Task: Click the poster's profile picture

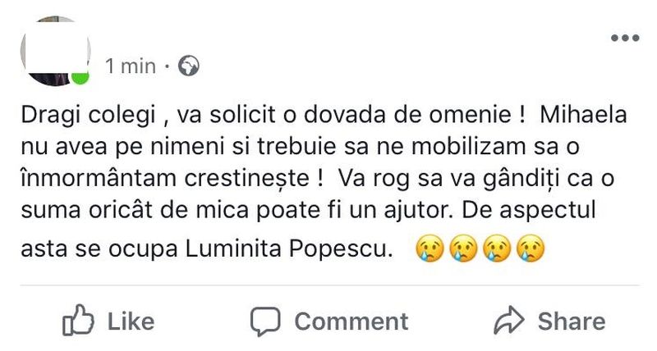Action: pos(54,51)
